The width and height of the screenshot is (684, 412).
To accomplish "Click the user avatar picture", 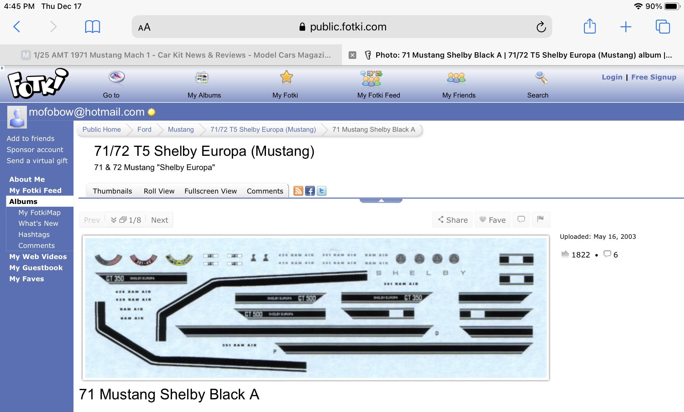I will (17, 117).
